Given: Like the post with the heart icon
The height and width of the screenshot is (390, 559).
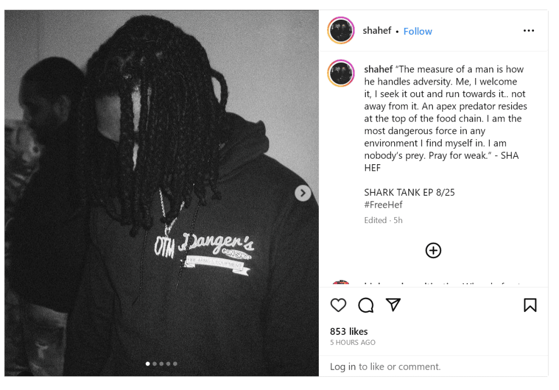Looking at the screenshot, I should click(338, 305).
